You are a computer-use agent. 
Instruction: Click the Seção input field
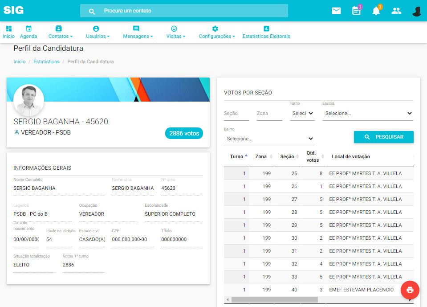236,114
